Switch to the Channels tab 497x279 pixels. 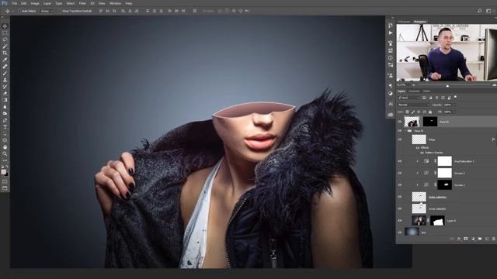pyautogui.click(x=414, y=91)
